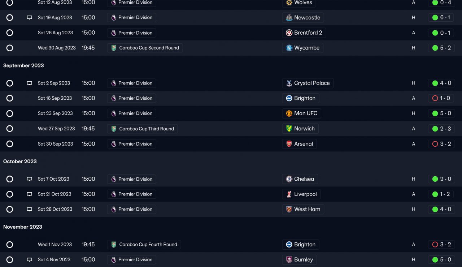Open the Wycombe team link
Screen dimensions: 462x267
pos(306,48)
